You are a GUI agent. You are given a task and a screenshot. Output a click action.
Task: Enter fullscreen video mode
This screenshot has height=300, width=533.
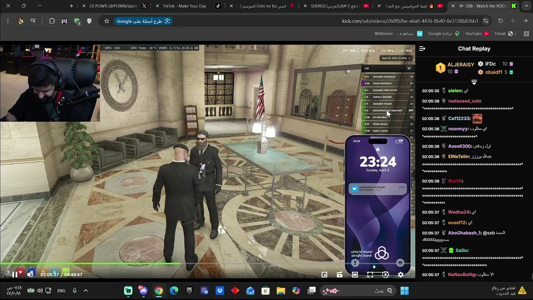370,275
